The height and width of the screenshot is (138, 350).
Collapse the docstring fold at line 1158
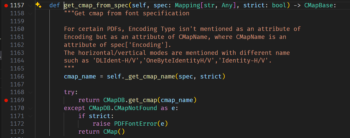pyautogui.click(x=31, y=13)
